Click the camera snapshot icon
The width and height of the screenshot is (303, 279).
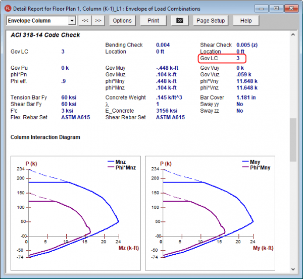pyautogui.click(x=179, y=21)
